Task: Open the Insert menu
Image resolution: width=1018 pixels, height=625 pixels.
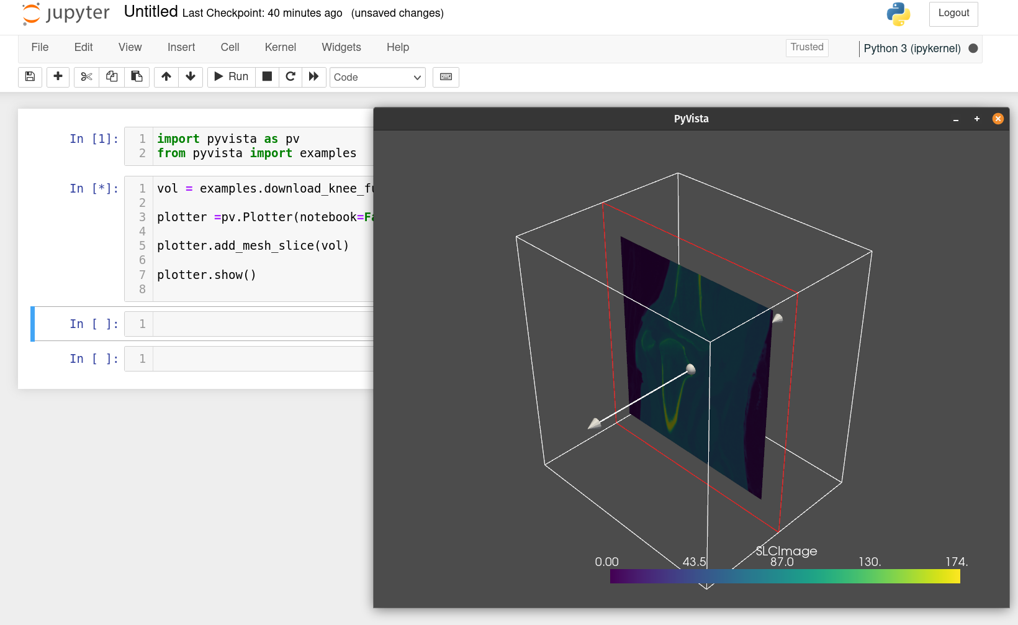Action: tap(181, 47)
